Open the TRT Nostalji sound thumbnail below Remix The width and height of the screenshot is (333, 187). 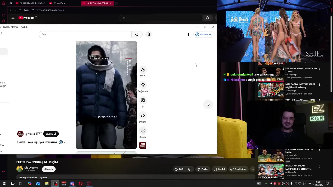(x=143, y=145)
